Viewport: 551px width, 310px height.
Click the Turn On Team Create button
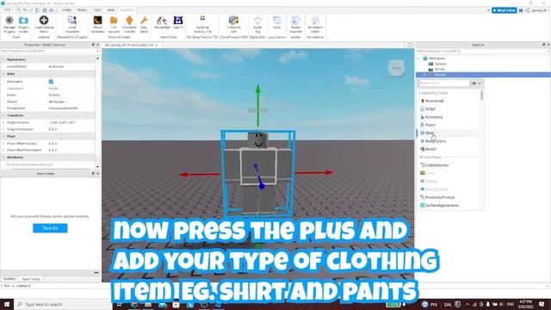tap(50, 228)
